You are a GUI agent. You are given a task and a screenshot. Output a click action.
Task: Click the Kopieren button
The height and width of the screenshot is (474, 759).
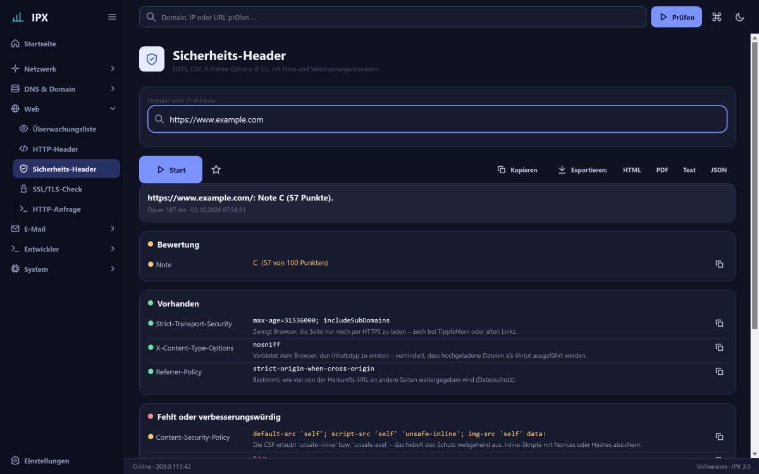[x=517, y=169]
